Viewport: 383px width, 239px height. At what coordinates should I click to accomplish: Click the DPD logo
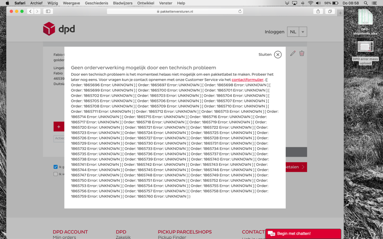[59, 29]
